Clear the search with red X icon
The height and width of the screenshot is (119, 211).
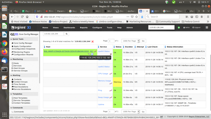93,42
